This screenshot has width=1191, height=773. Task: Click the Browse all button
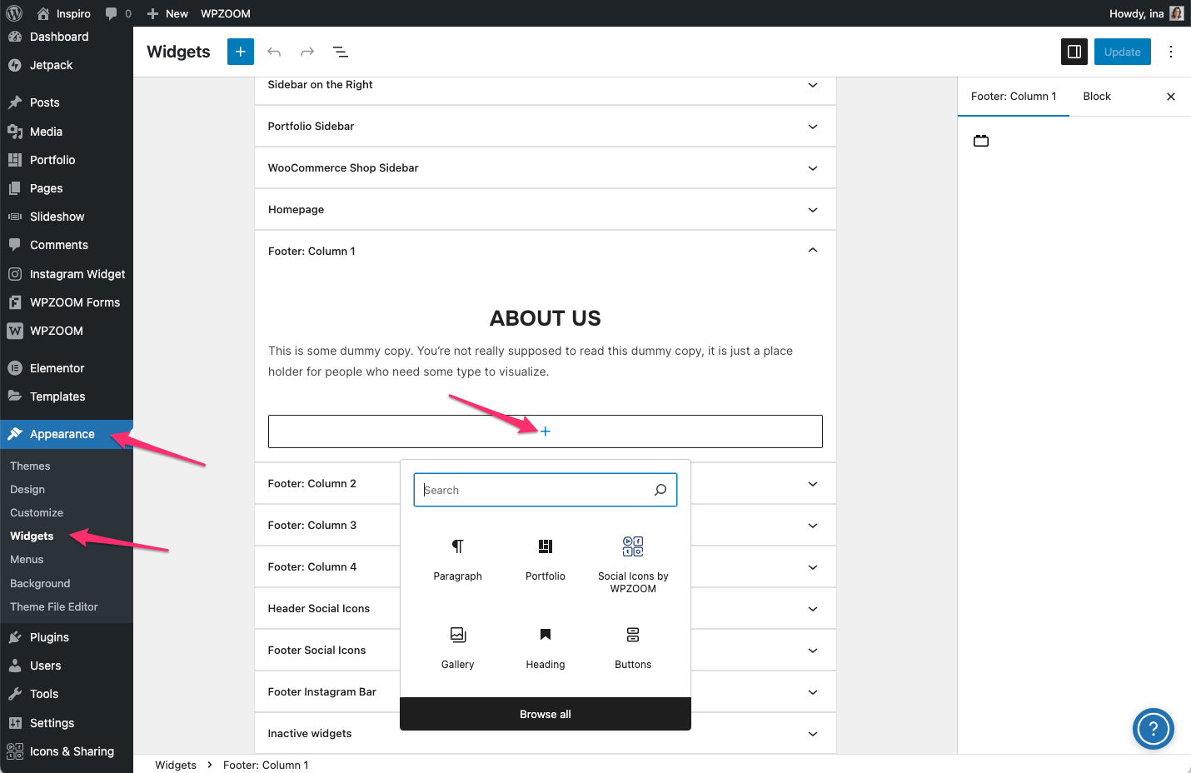[x=546, y=715]
